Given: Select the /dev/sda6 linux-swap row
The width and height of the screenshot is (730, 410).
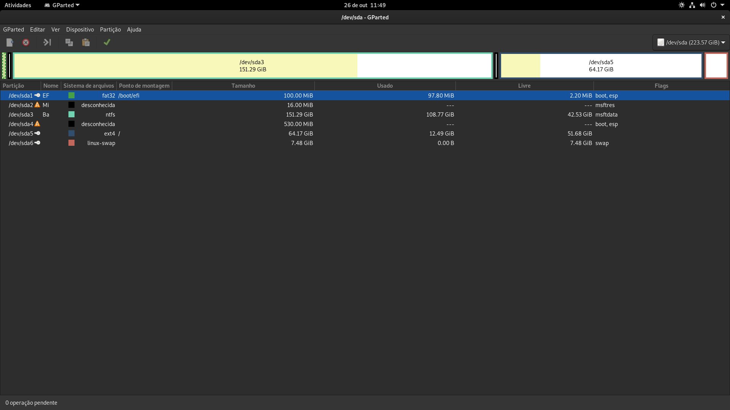Looking at the screenshot, I should (365, 143).
